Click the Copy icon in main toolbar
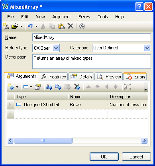The image size is (155, 166). click(x=52, y=26)
